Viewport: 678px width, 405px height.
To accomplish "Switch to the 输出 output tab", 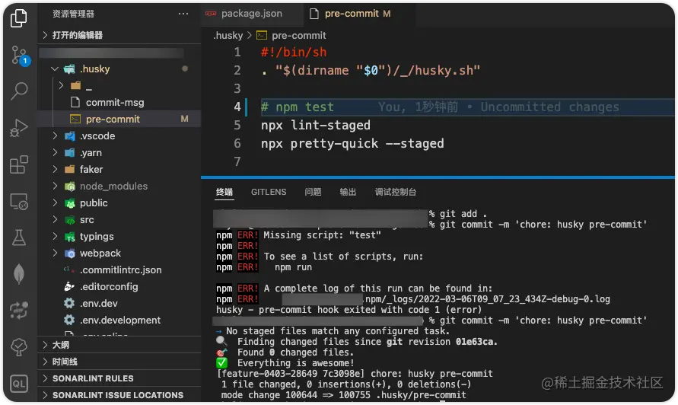I will [348, 192].
